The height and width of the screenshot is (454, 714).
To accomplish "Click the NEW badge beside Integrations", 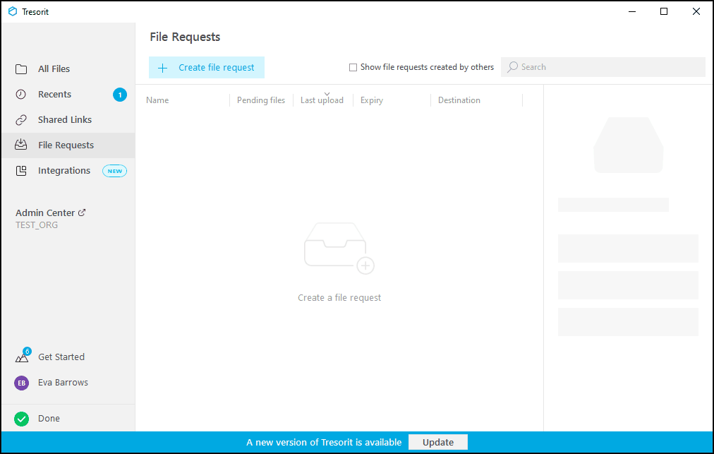I will point(115,171).
